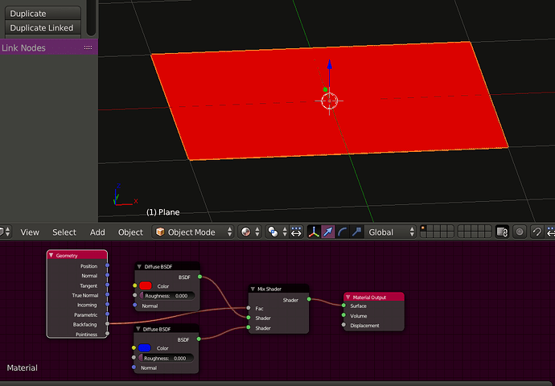This screenshot has height=386, width=555.
Task: Click the Geometry Incoming output socket
Action: coord(107,304)
